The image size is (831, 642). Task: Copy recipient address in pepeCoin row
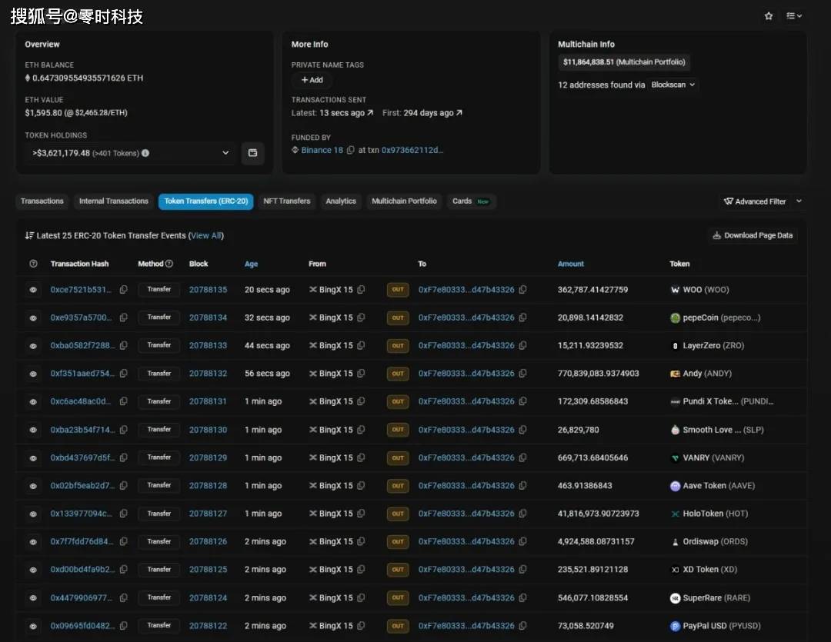pos(523,318)
